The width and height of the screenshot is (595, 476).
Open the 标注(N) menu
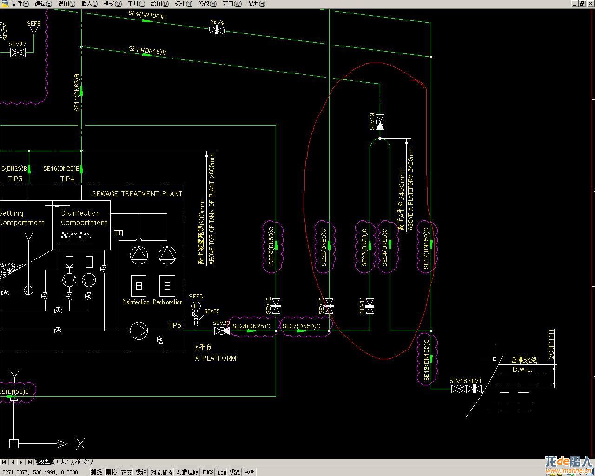[183, 4]
